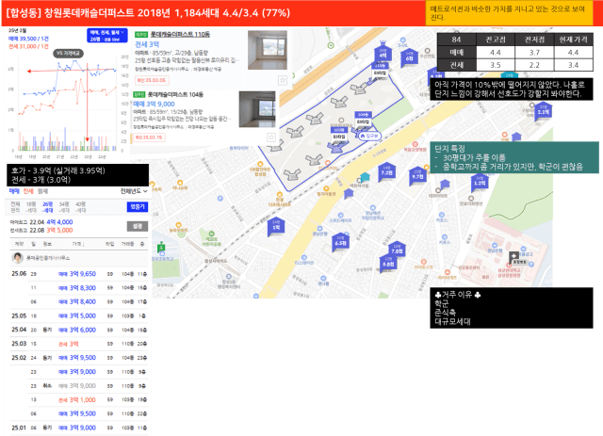Select the 4.8억 map price marker

coord(388,263)
